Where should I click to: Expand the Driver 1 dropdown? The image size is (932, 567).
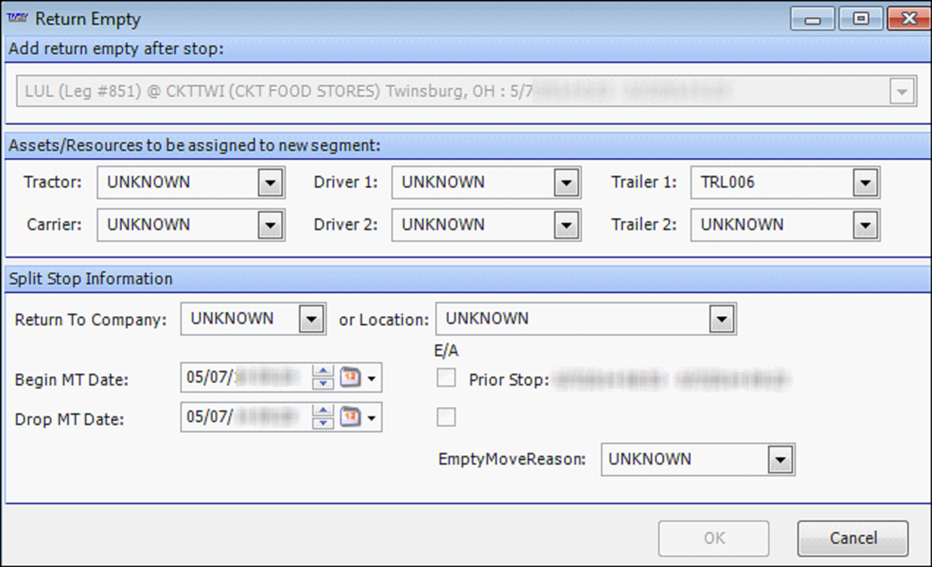point(565,183)
